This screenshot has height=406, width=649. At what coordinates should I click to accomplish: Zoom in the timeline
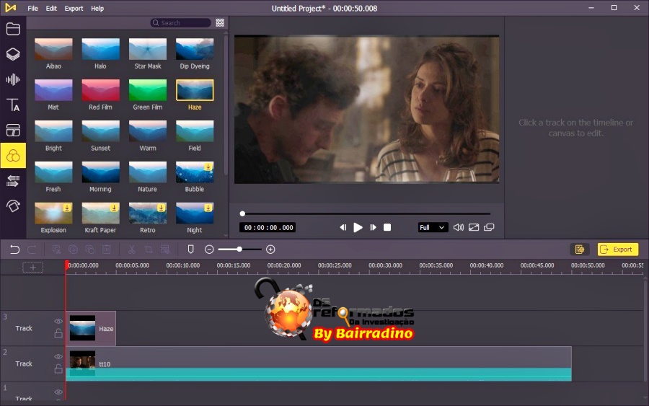pyautogui.click(x=270, y=250)
